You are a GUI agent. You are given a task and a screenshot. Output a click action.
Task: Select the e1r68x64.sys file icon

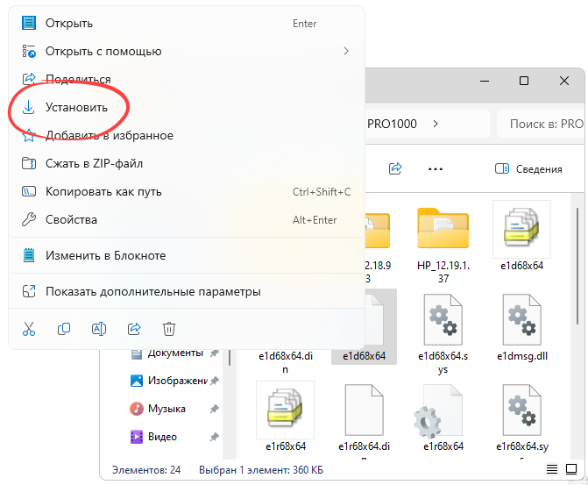(521, 410)
